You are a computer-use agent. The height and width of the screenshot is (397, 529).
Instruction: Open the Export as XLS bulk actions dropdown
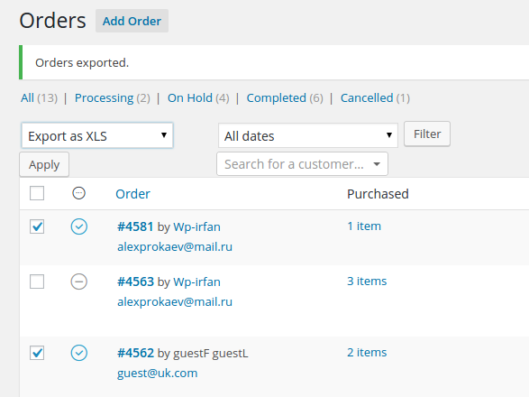(97, 135)
